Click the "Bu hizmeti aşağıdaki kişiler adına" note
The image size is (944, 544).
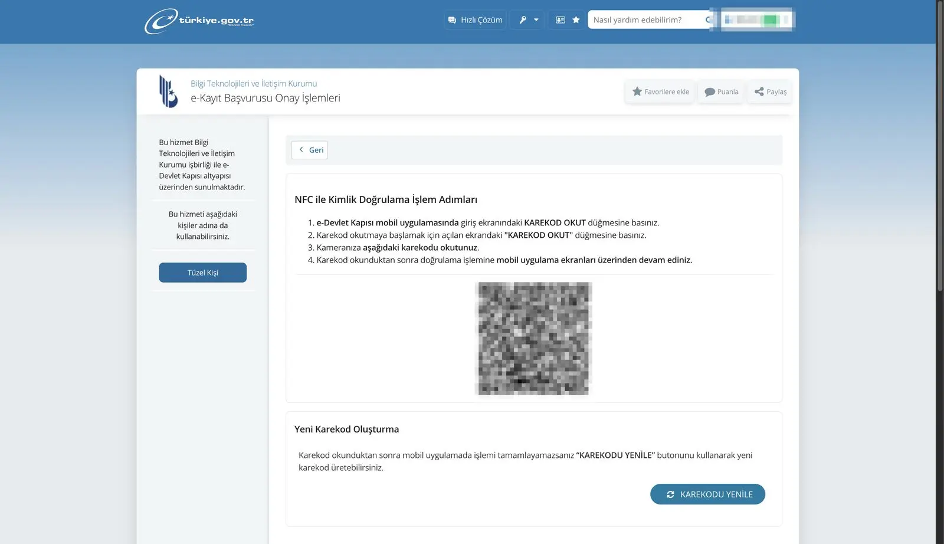[x=203, y=225]
